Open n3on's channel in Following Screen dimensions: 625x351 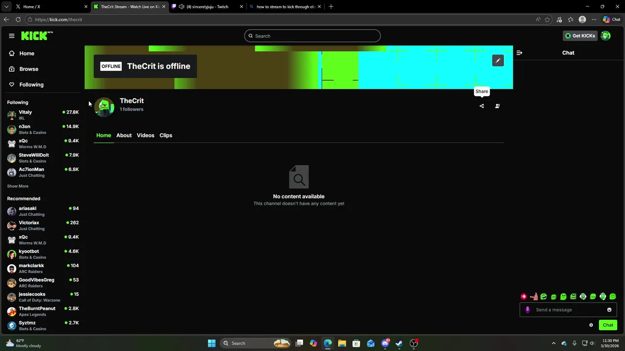pos(43,129)
